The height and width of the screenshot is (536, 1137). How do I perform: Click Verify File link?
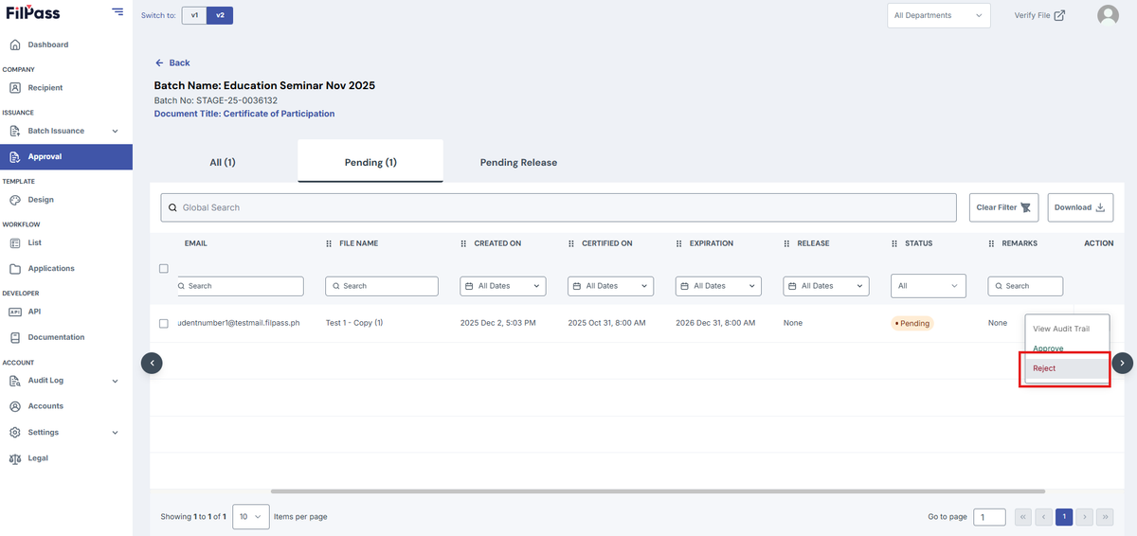pos(1039,15)
